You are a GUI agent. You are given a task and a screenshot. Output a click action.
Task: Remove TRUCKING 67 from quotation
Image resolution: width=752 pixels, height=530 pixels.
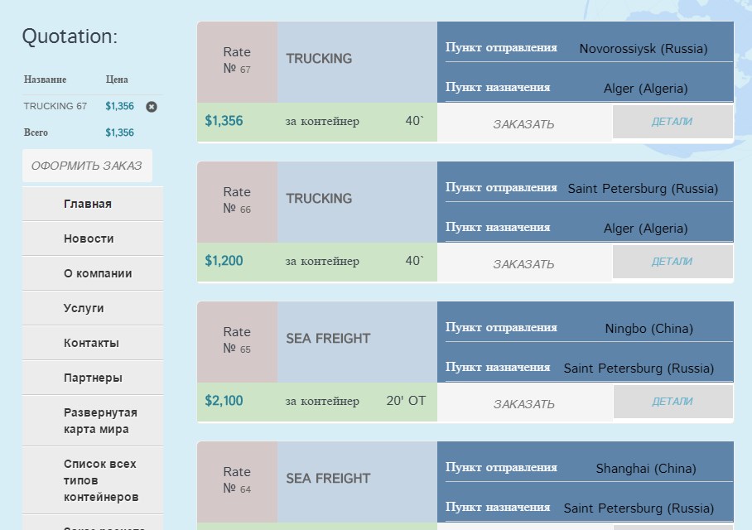(x=152, y=107)
